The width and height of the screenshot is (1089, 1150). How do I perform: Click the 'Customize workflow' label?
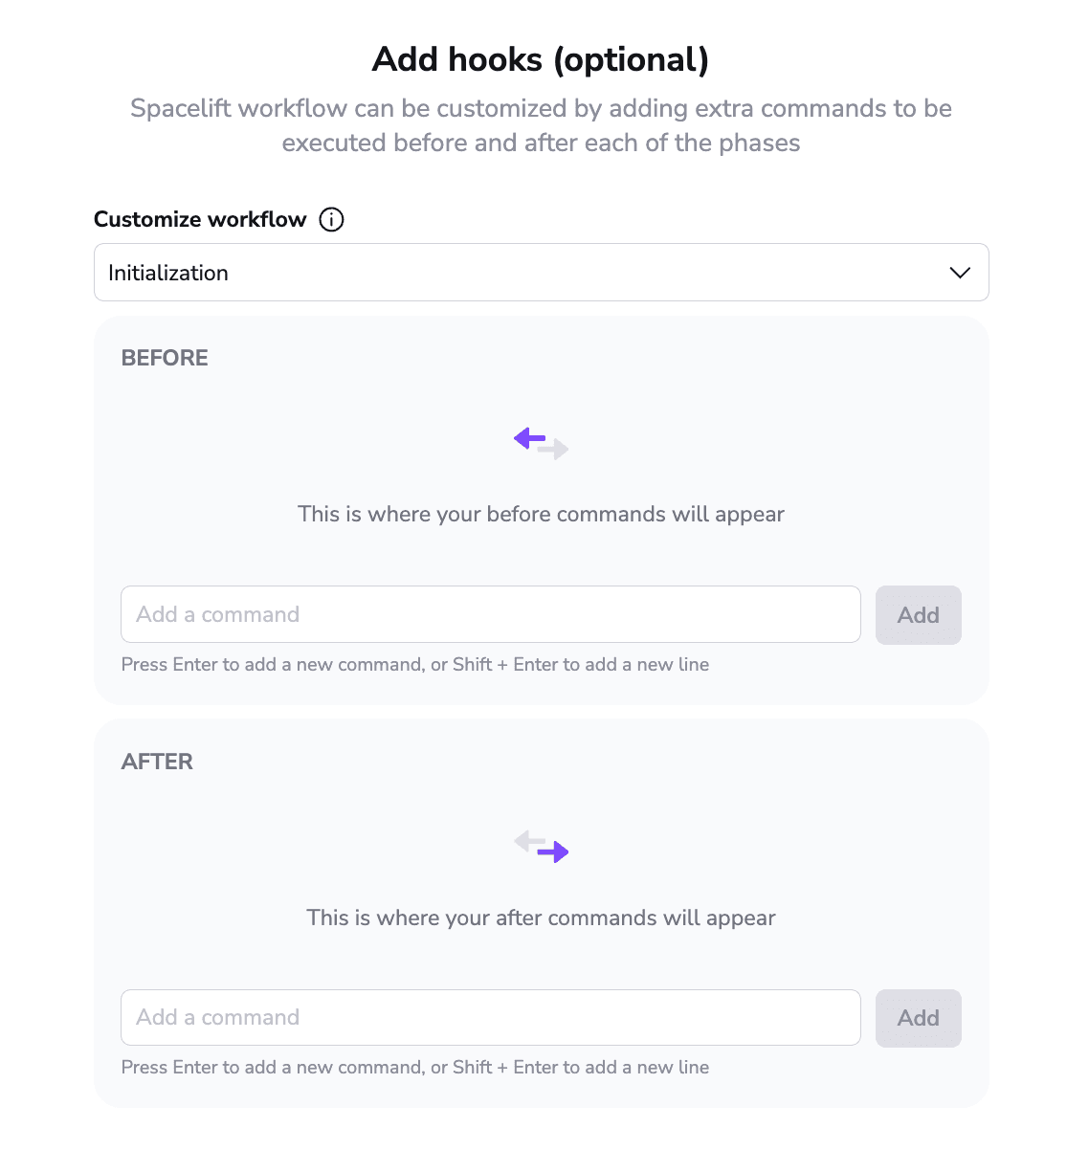pyautogui.click(x=200, y=219)
